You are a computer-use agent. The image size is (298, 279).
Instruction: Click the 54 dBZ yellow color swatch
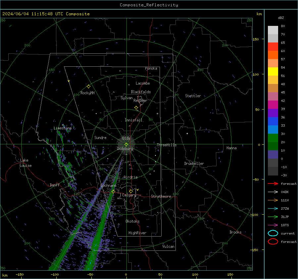273,71
